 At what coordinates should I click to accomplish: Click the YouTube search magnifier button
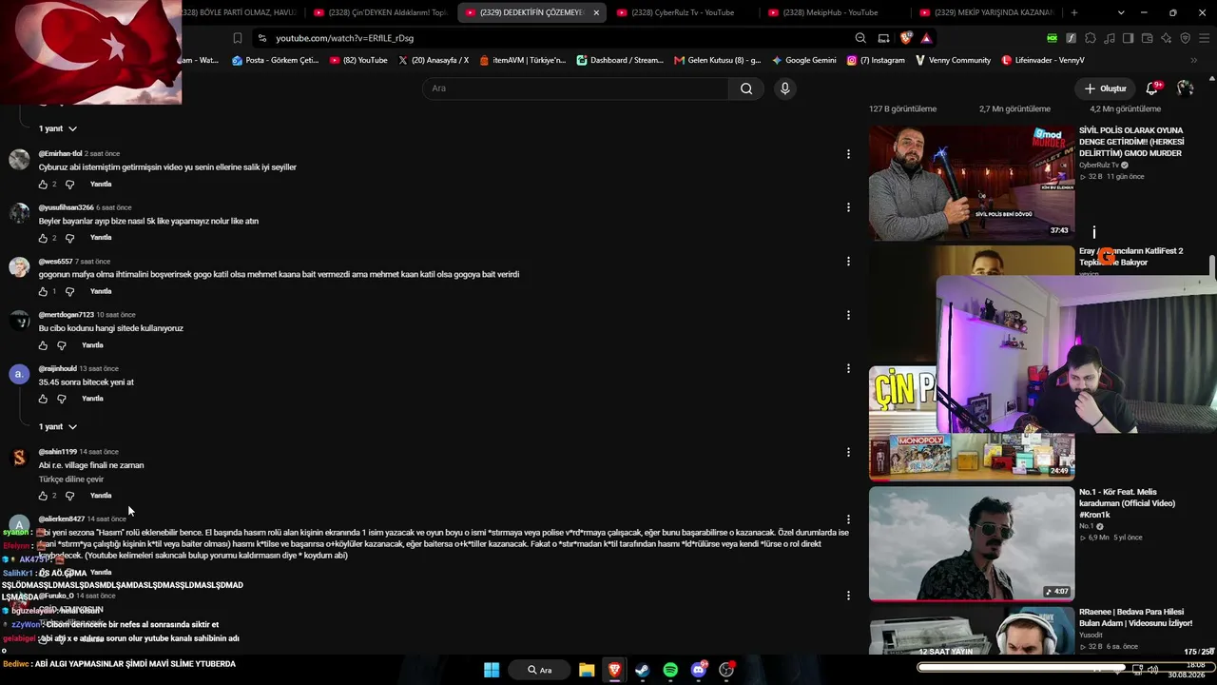pyautogui.click(x=746, y=88)
